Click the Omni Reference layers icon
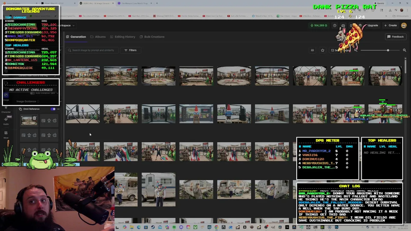Viewport: 411px width, 231px height. pyautogui.click(x=20, y=109)
